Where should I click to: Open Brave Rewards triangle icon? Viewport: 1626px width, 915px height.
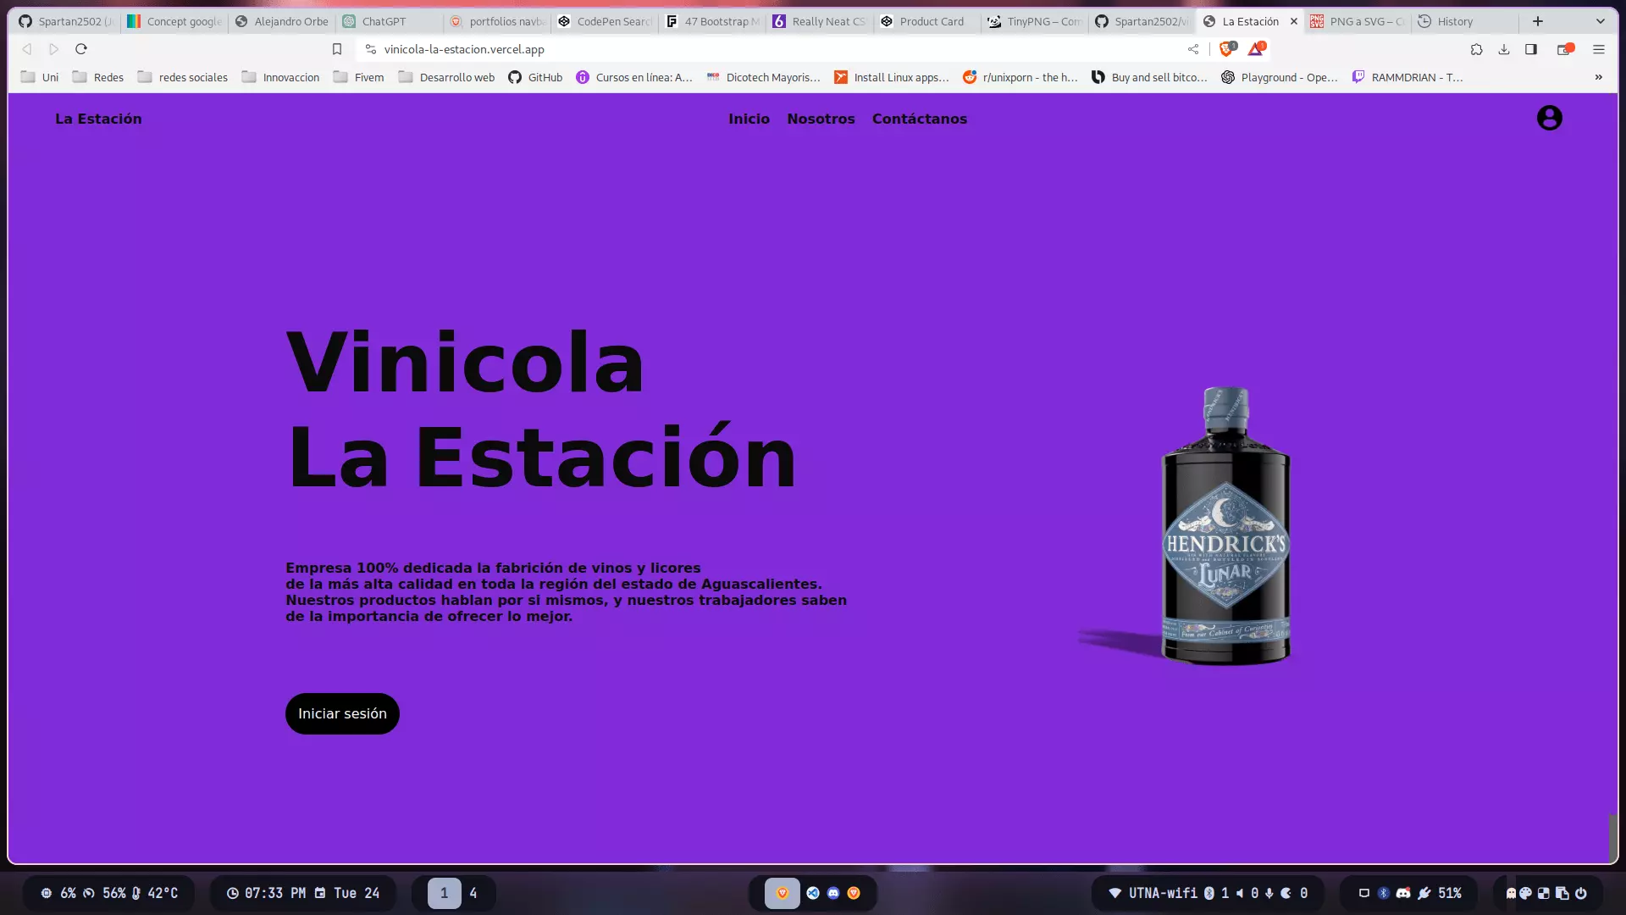point(1256,49)
